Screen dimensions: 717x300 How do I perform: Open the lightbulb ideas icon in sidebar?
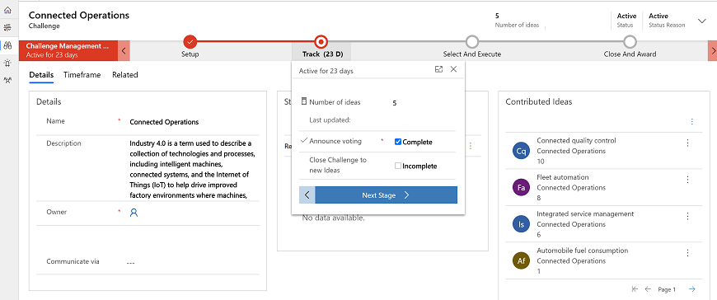(7, 63)
